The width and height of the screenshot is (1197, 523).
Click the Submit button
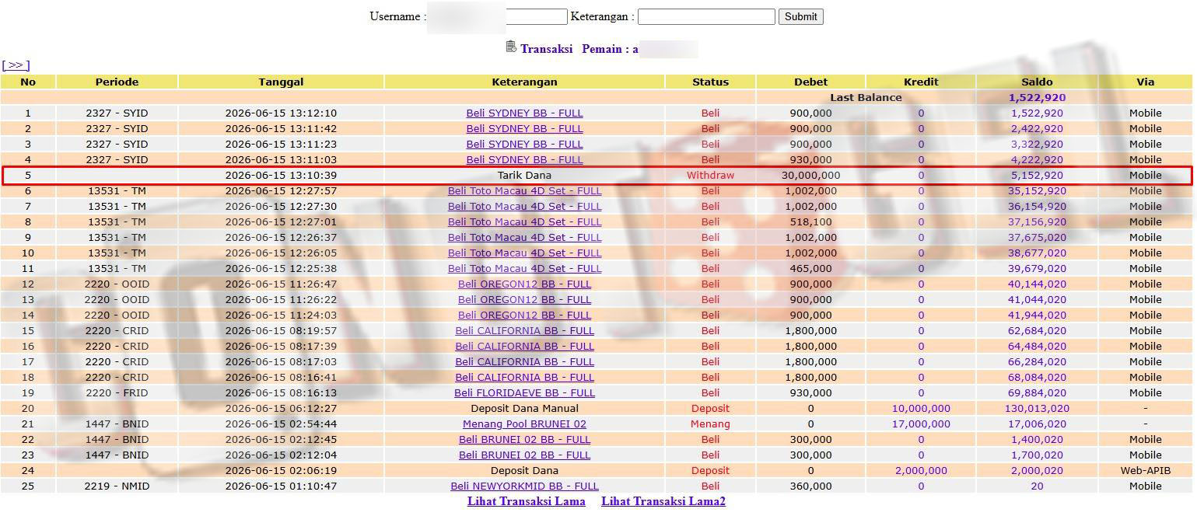(800, 16)
